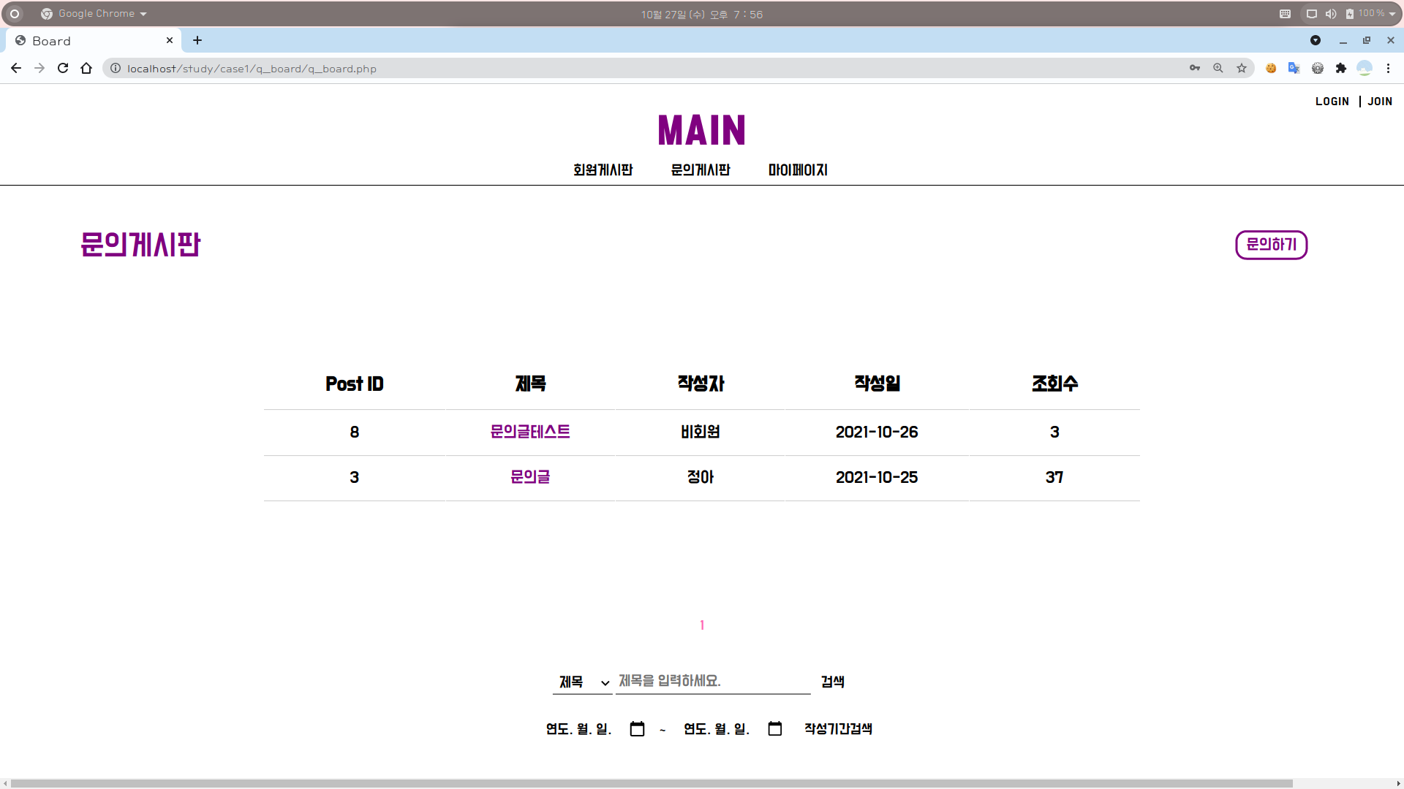
Task: Click the LOGIN link
Action: (1332, 102)
